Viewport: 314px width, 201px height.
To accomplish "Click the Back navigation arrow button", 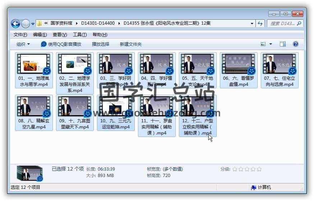I will [15, 24].
